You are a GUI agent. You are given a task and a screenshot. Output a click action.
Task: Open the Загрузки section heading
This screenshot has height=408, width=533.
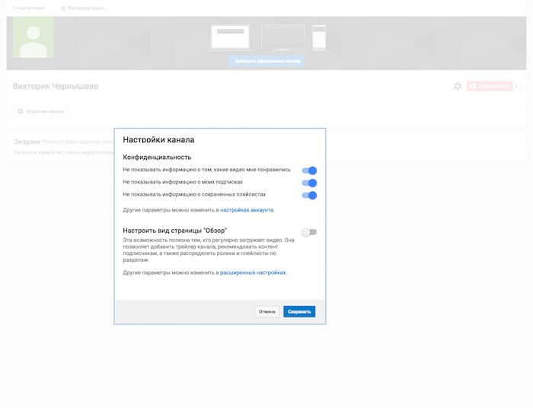click(x=27, y=141)
